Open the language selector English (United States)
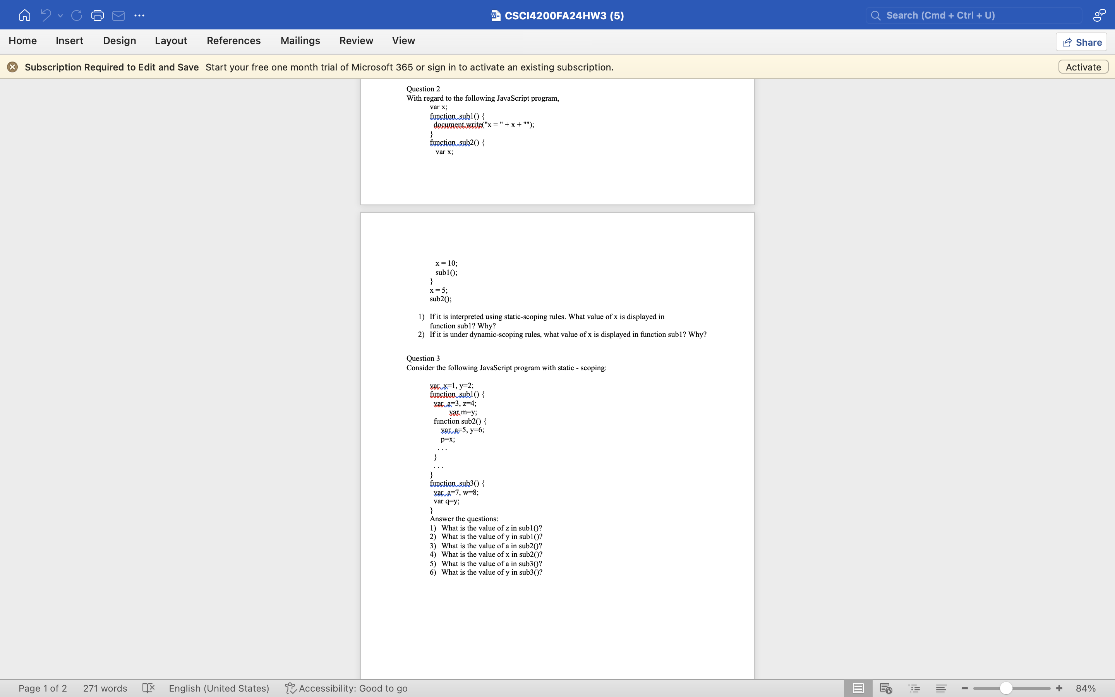The height and width of the screenshot is (697, 1115). click(x=219, y=688)
